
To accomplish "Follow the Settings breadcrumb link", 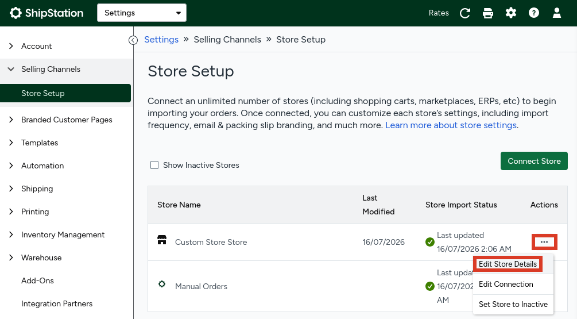I will point(161,40).
